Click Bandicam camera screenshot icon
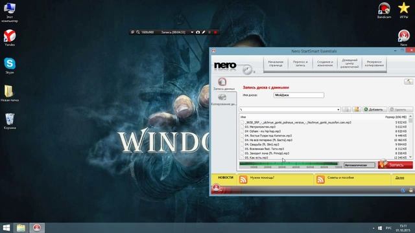This screenshot has width=415, height=233. point(198,32)
